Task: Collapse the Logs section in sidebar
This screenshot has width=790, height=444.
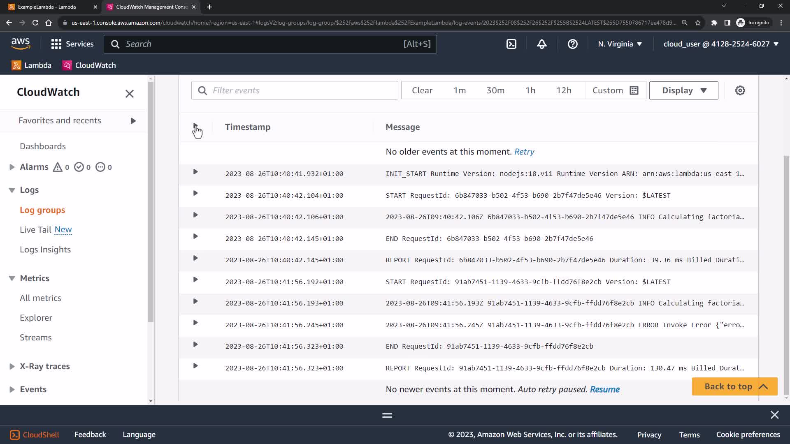Action: (12, 190)
